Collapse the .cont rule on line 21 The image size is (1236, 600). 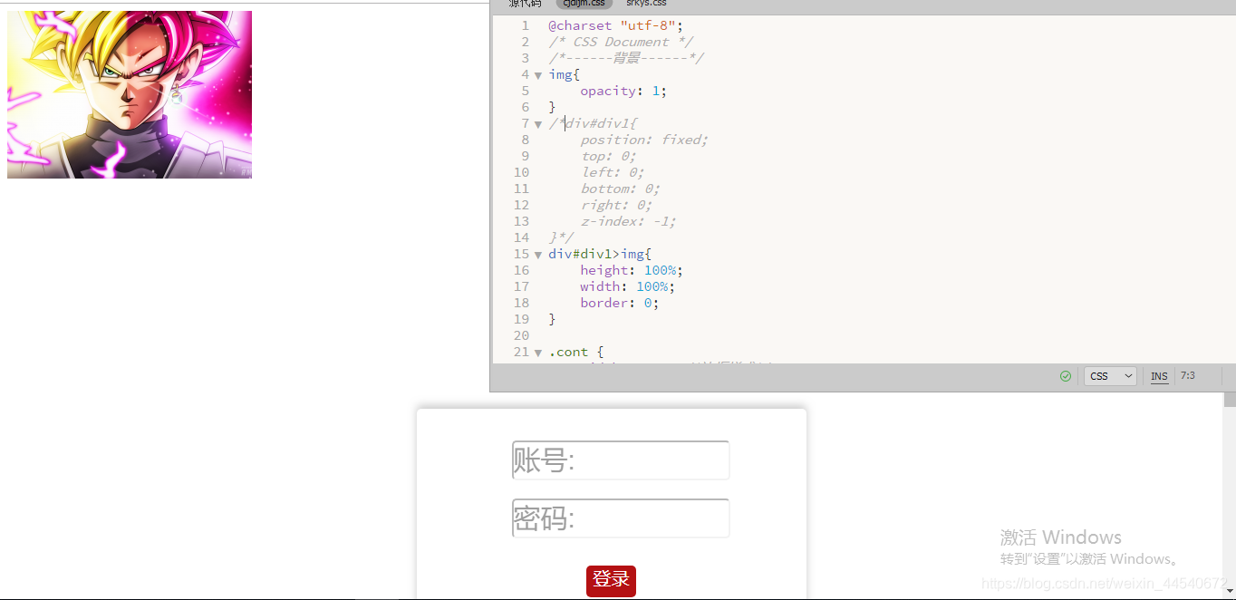[x=538, y=353]
